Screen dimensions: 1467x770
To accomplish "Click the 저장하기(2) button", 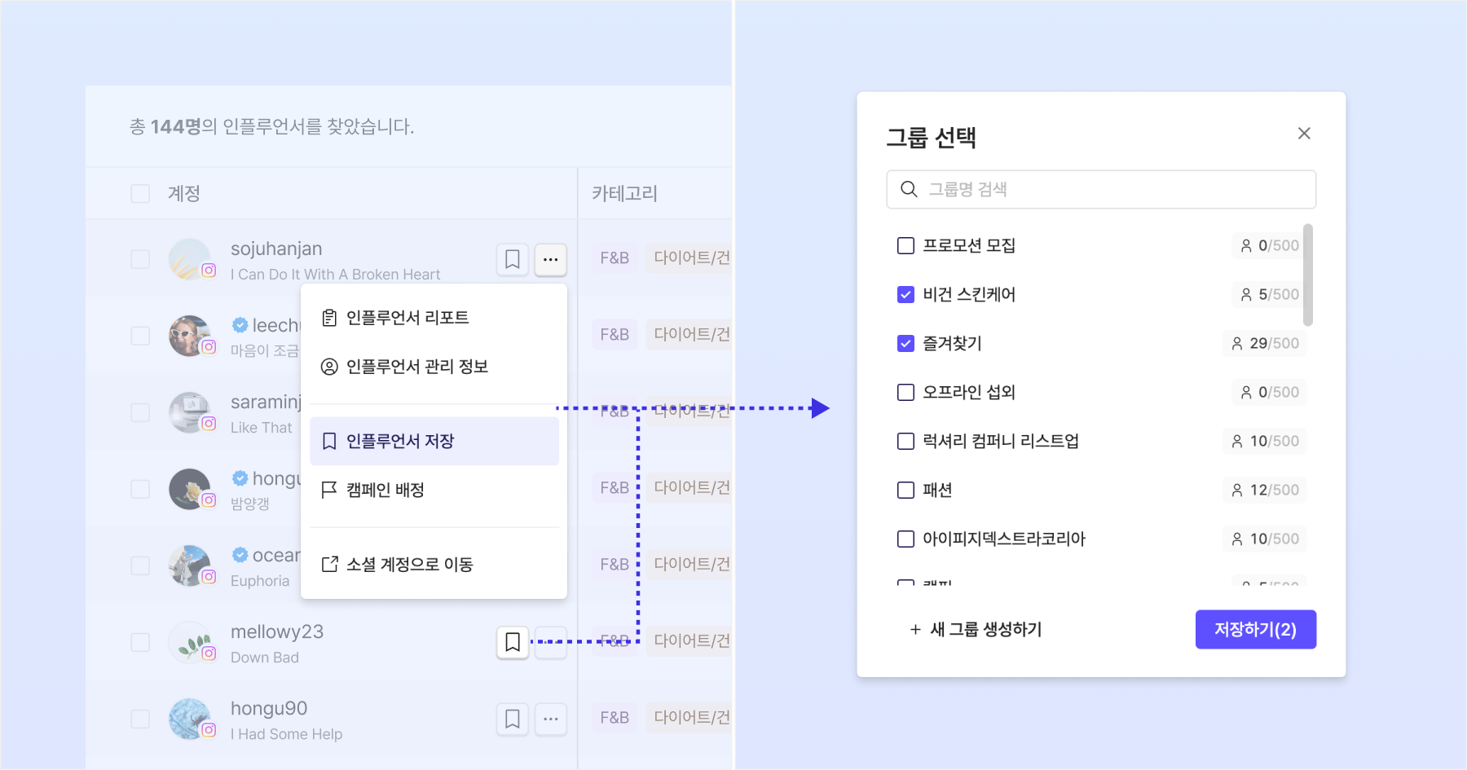I will click(x=1256, y=629).
